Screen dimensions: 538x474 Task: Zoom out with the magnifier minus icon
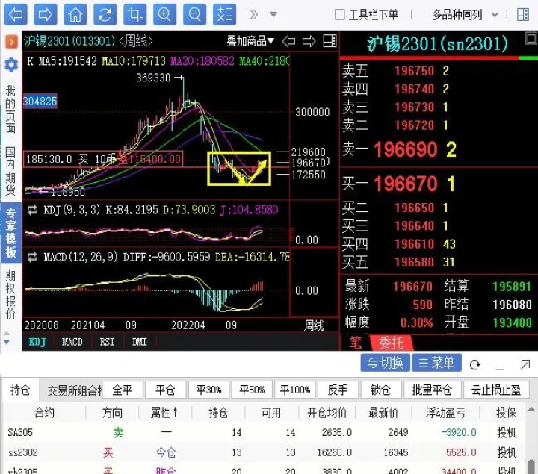pyautogui.click(x=194, y=14)
